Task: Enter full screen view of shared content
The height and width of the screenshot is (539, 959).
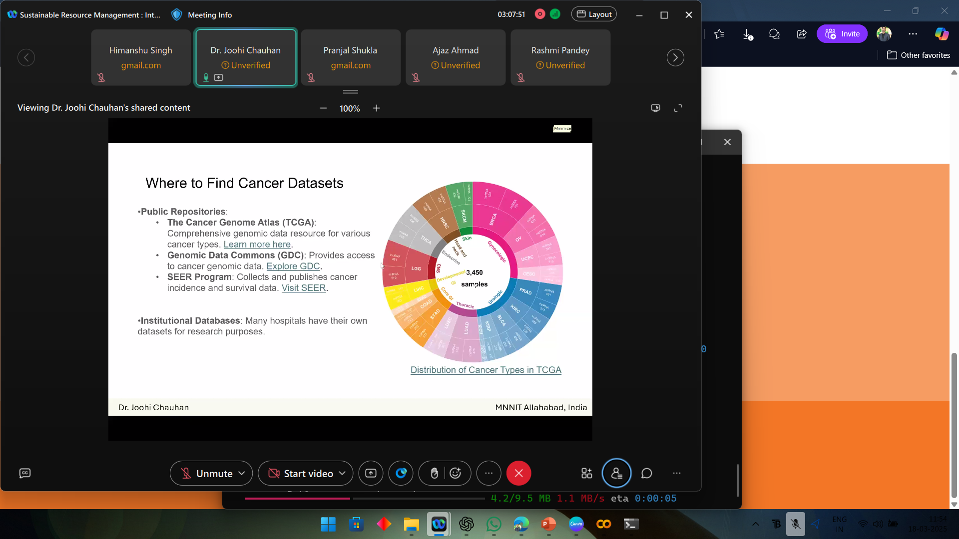Action: (x=678, y=108)
